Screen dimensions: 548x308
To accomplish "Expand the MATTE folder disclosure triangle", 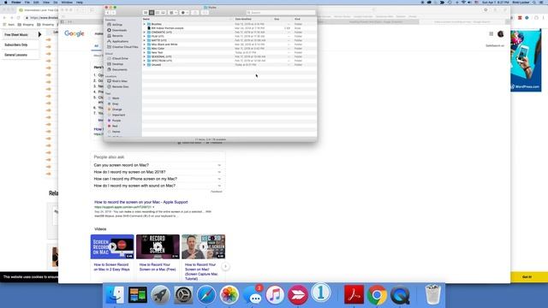I will [145, 40].
